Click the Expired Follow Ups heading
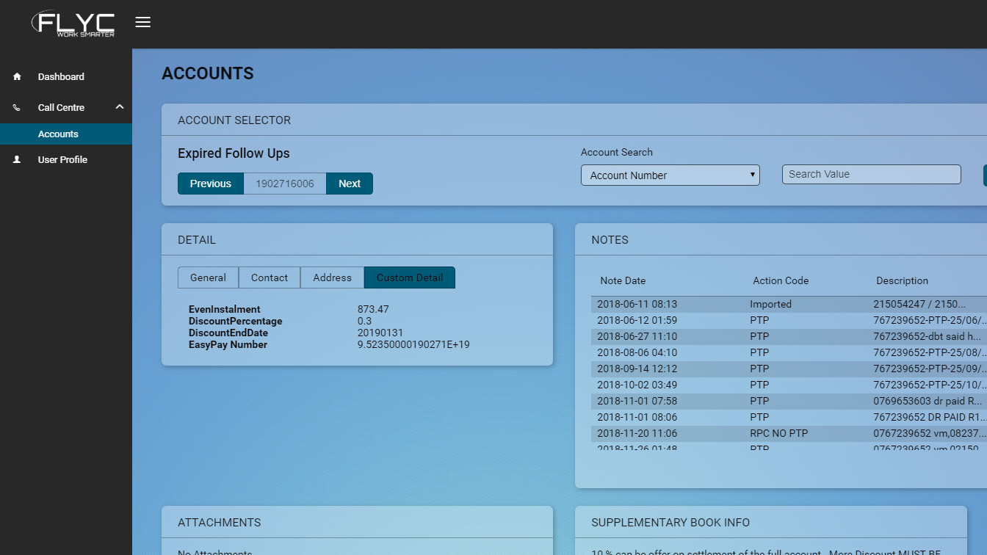The image size is (987, 555). click(234, 153)
